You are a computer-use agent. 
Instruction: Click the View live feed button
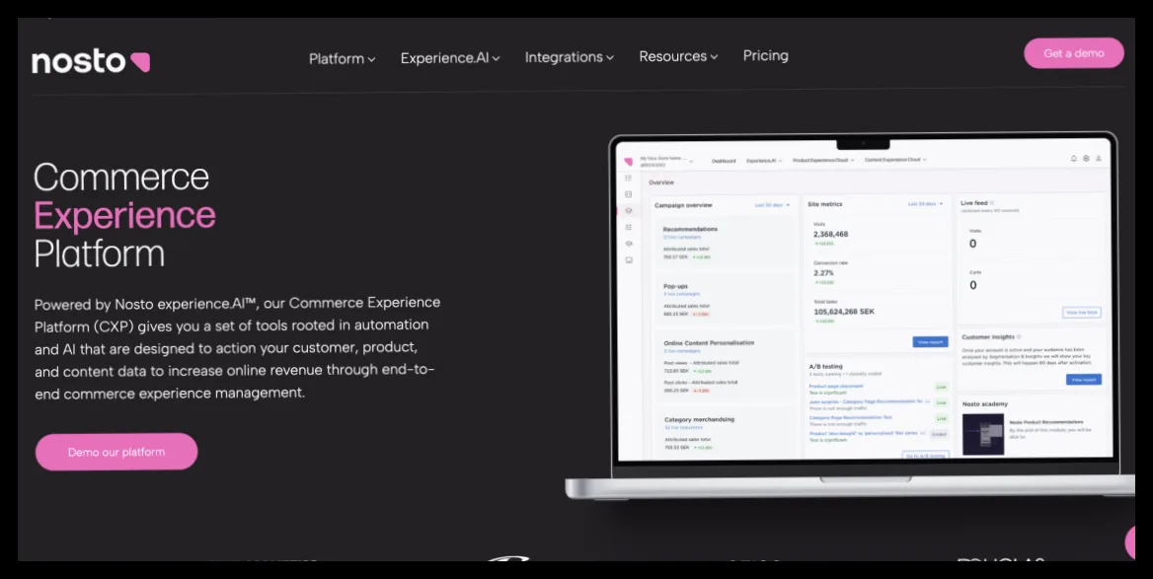(x=1082, y=313)
